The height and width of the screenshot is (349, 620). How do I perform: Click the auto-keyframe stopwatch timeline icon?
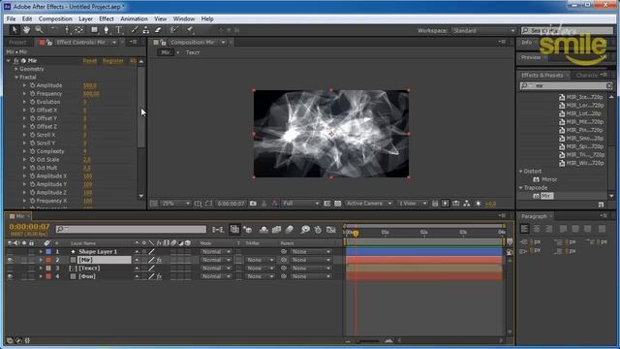click(x=318, y=230)
